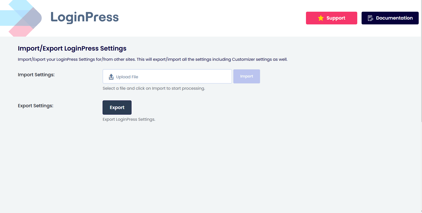The image size is (422, 213).
Task: Click the Export LoginPress Settings helper text
Action: [x=129, y=119]
